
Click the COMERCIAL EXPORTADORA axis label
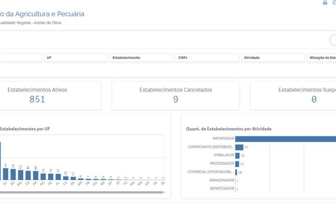pos(211,172)
